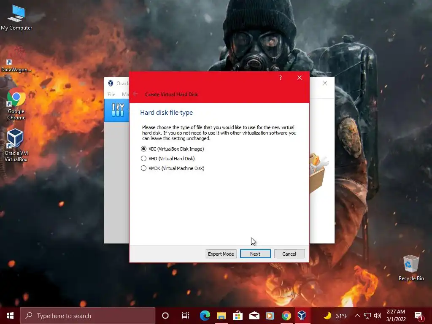432x324 pixels.
Task: Open Microsoft Store from taskbar
Action: tap(238, 316)
